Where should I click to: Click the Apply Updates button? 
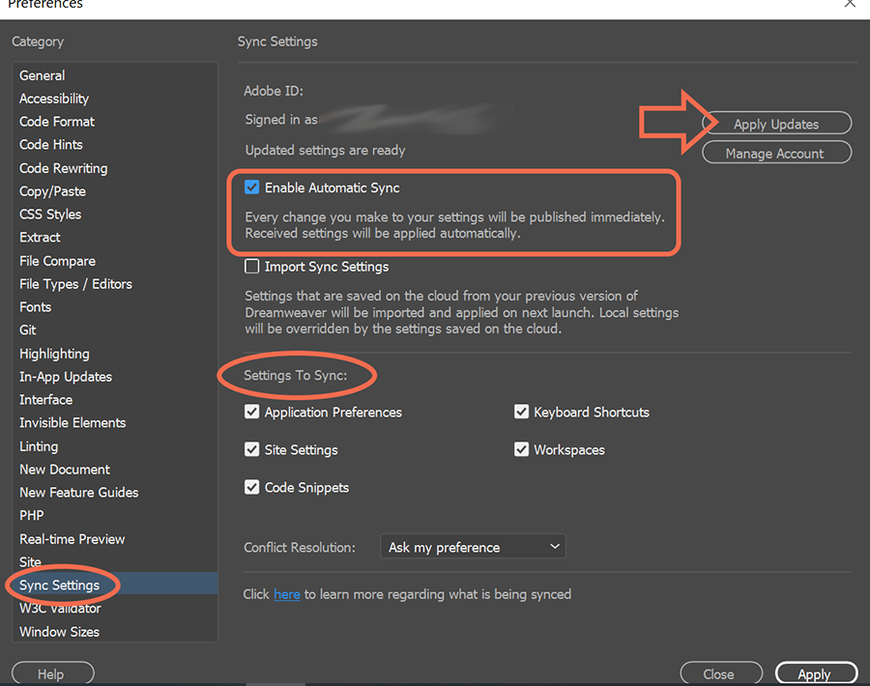[x=776, y=123]
